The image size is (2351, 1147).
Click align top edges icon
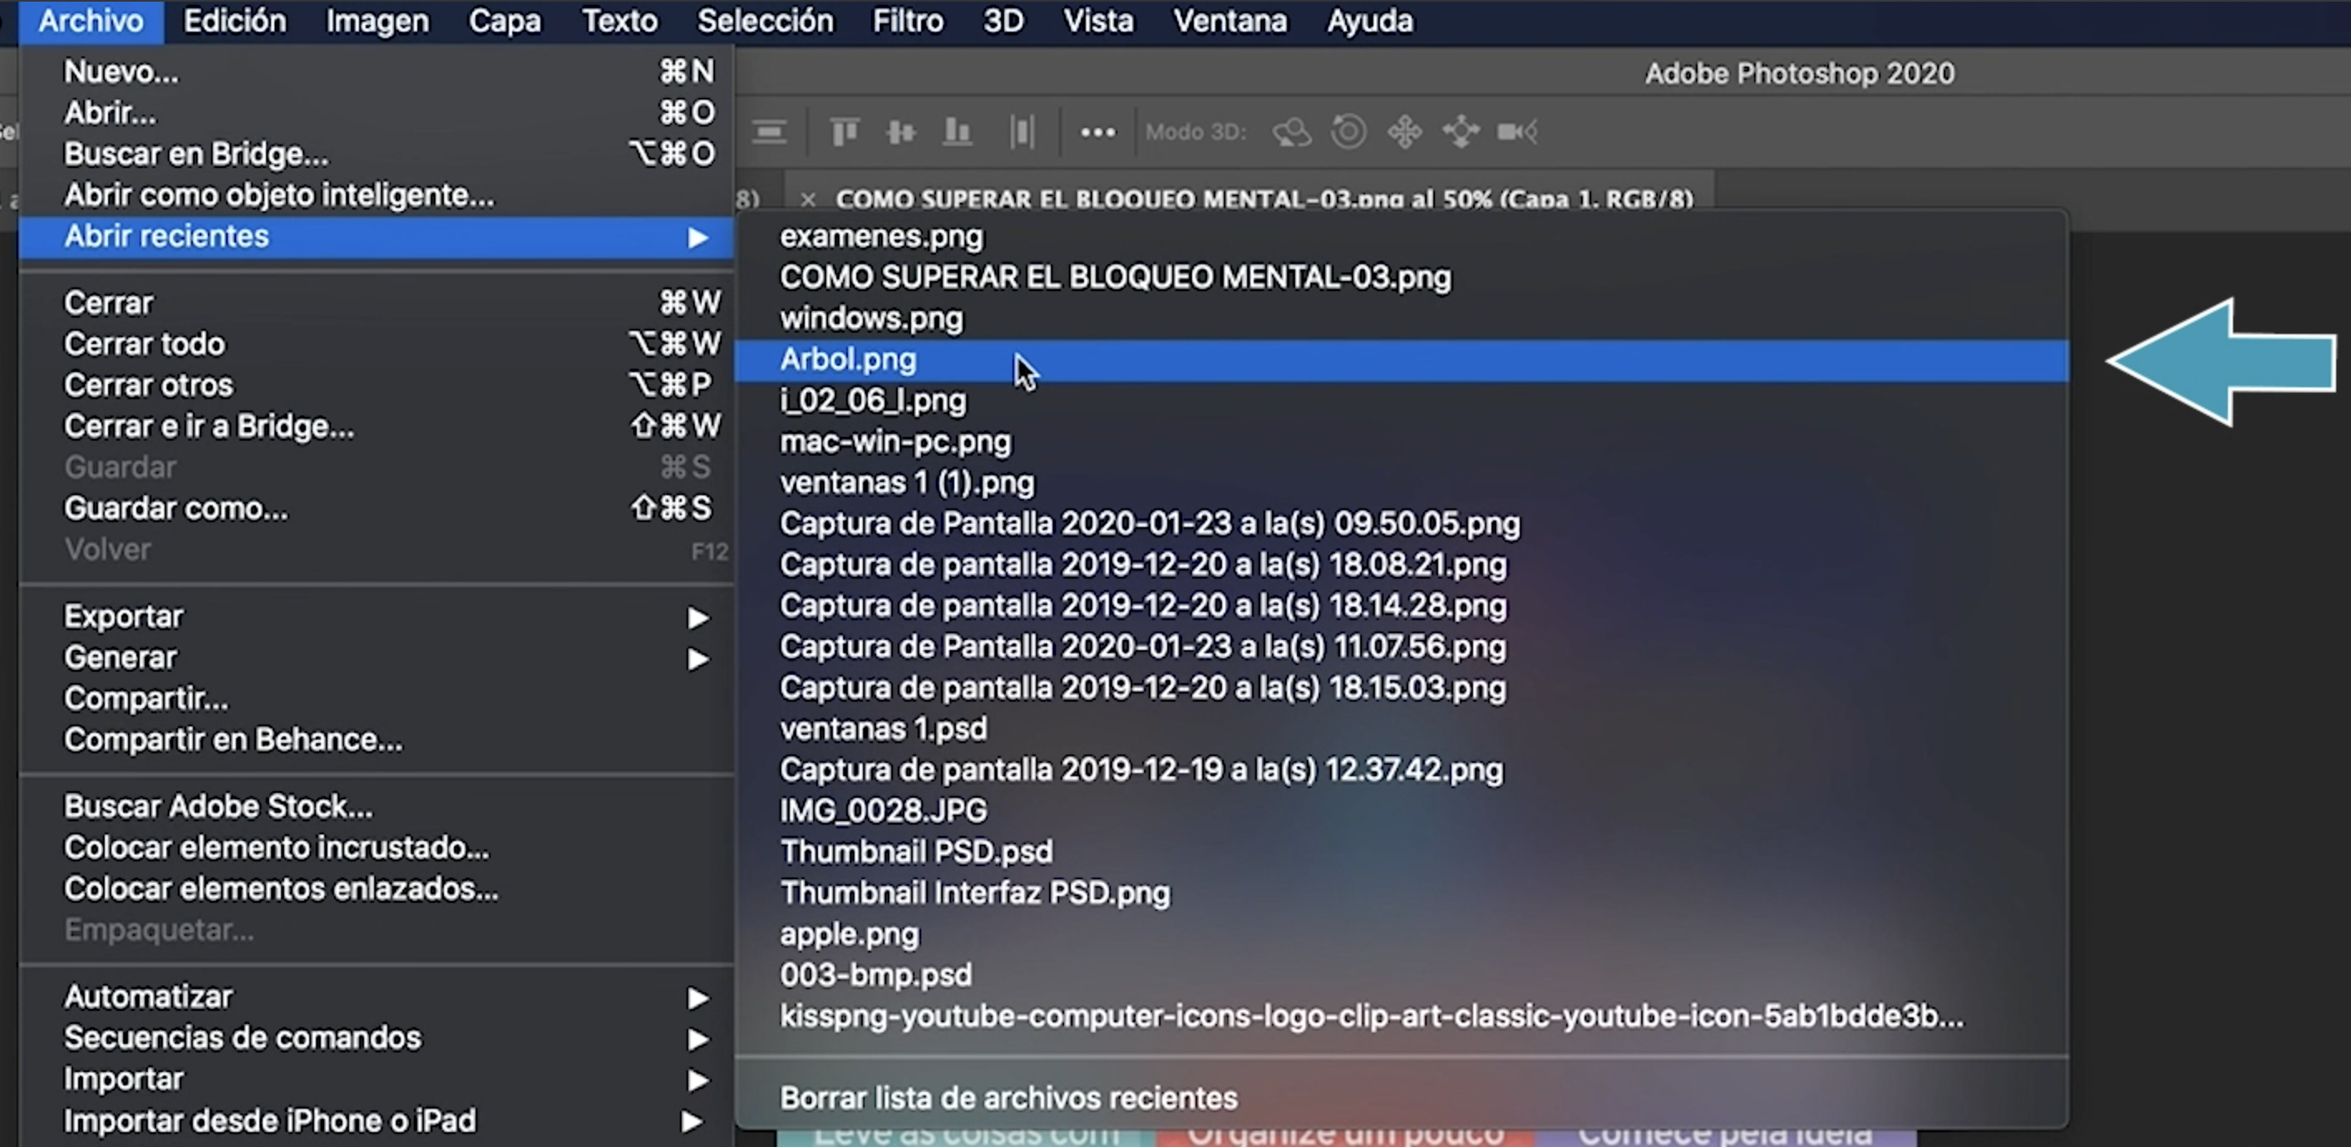[844, 132]
